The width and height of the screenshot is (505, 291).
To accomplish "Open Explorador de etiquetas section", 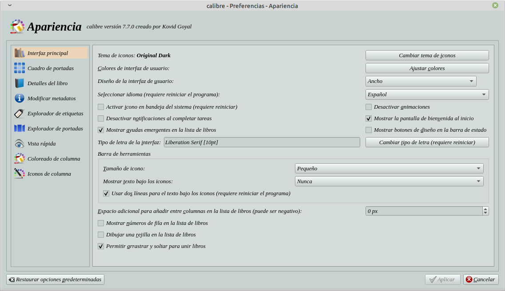I will point(50,114).
